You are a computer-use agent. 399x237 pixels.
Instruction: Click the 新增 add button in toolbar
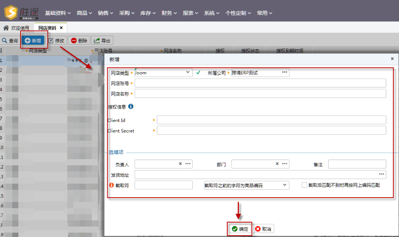pos(33,41)
